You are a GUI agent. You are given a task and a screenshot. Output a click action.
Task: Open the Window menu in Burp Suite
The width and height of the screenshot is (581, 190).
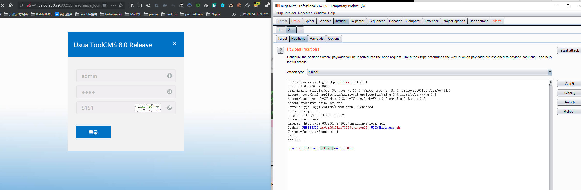pyautogui.click(x=320, y=13)
